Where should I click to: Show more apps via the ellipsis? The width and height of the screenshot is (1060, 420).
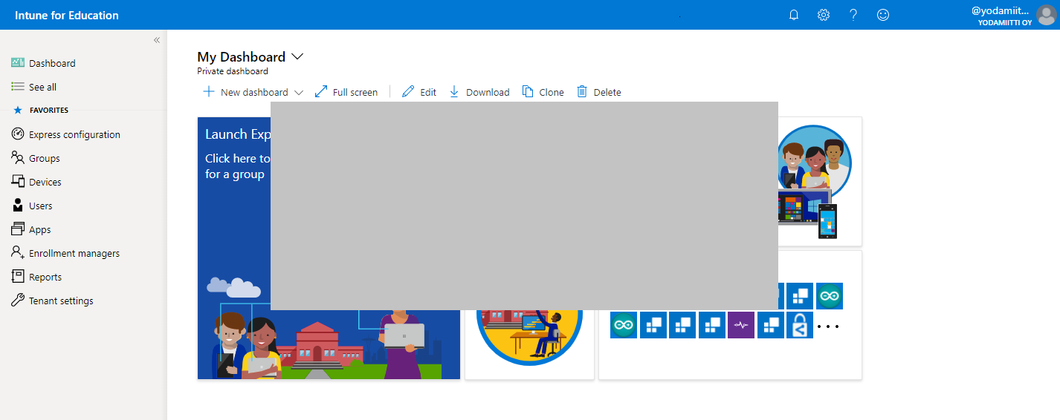(828, 326)
